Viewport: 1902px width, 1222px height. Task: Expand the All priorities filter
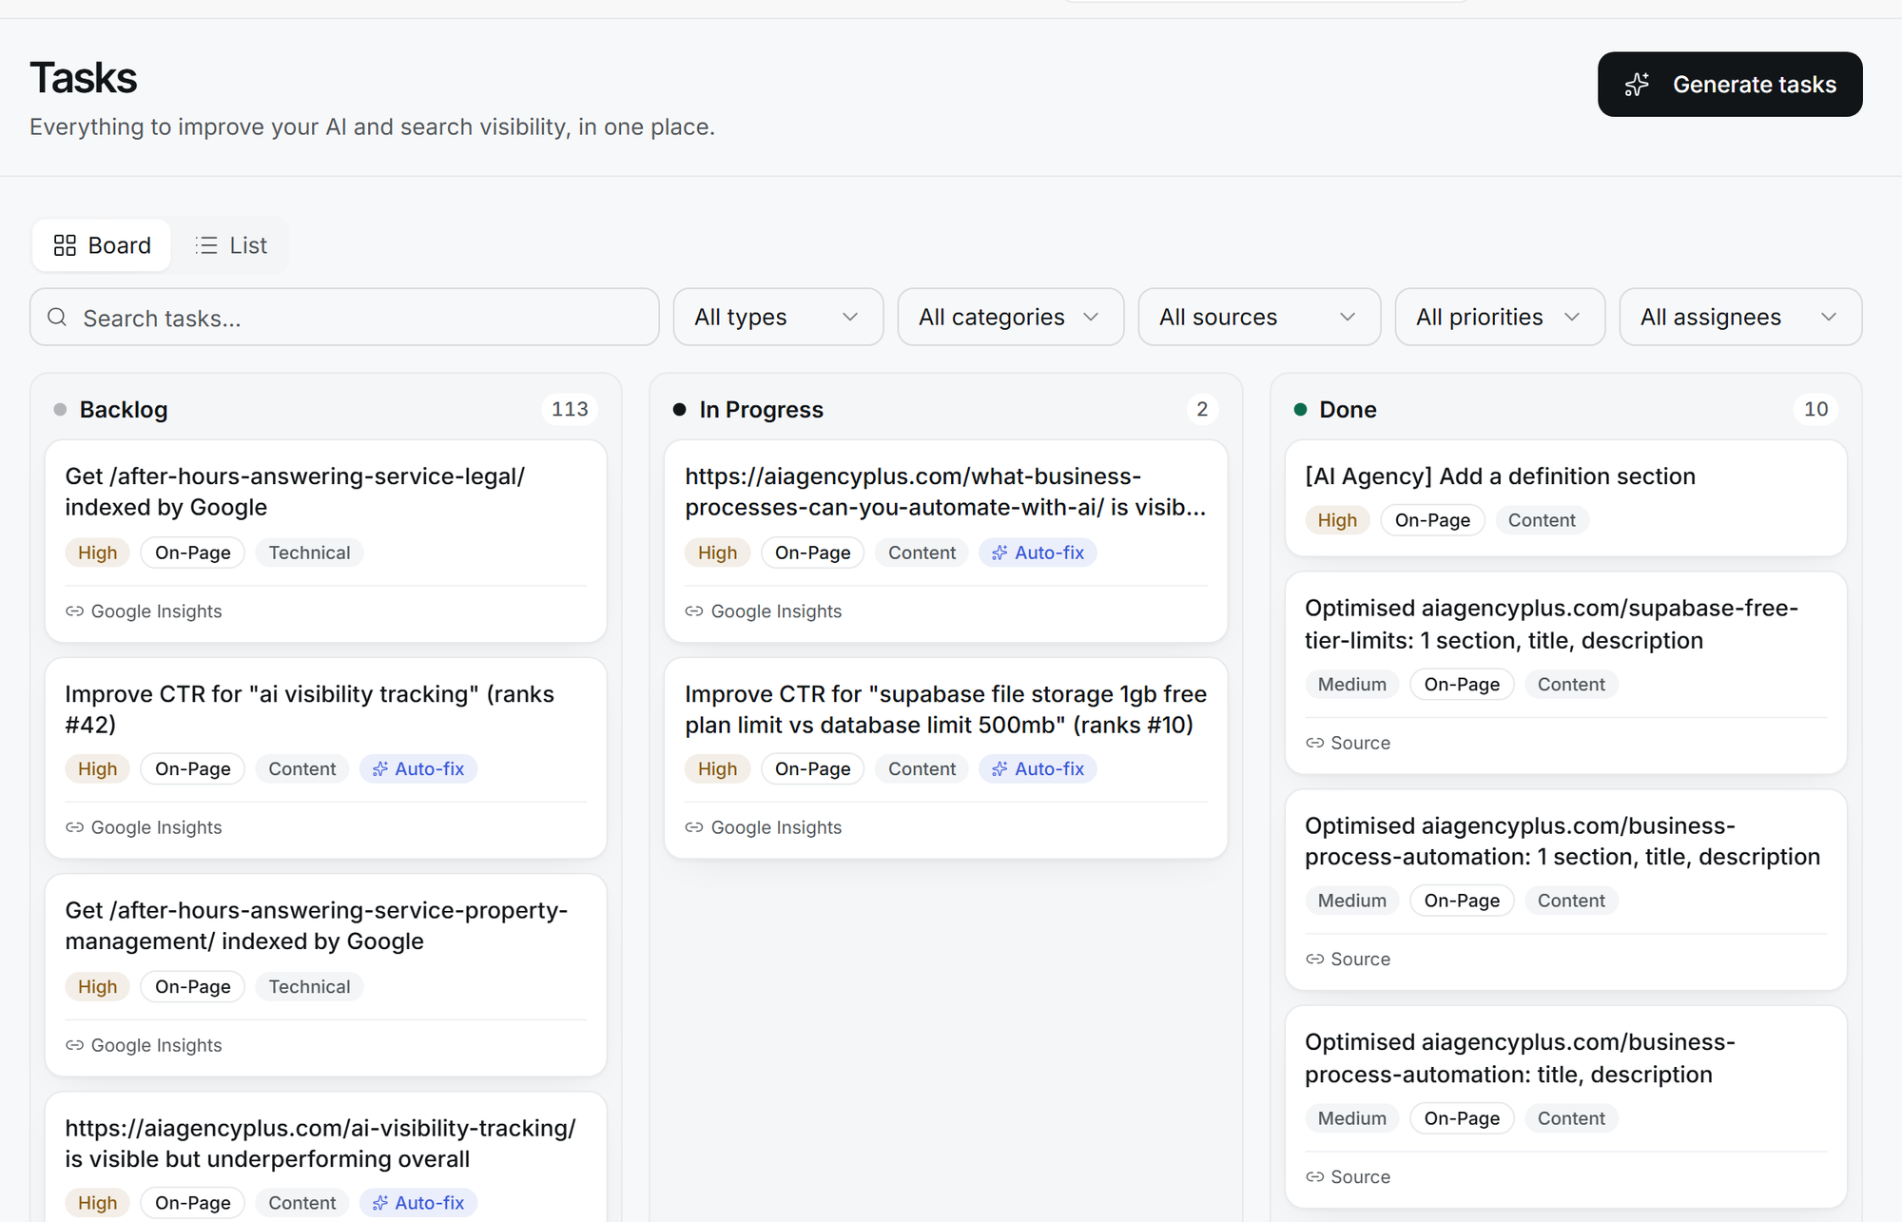[1500, 317]
